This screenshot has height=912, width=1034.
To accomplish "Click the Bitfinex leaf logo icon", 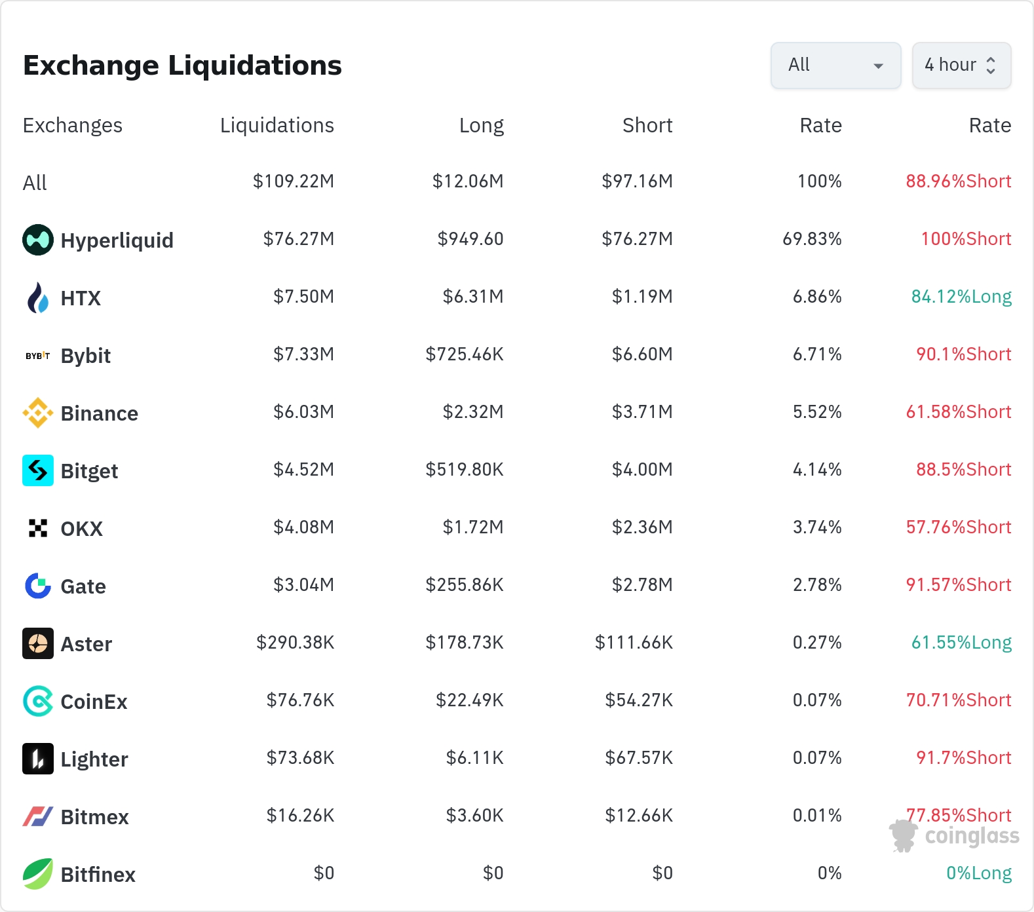I will point(38,874).
